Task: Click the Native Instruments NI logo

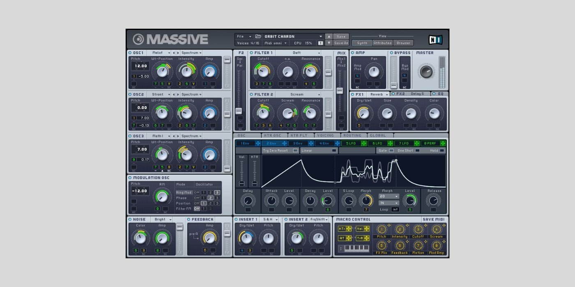Action: click(435, 39)
